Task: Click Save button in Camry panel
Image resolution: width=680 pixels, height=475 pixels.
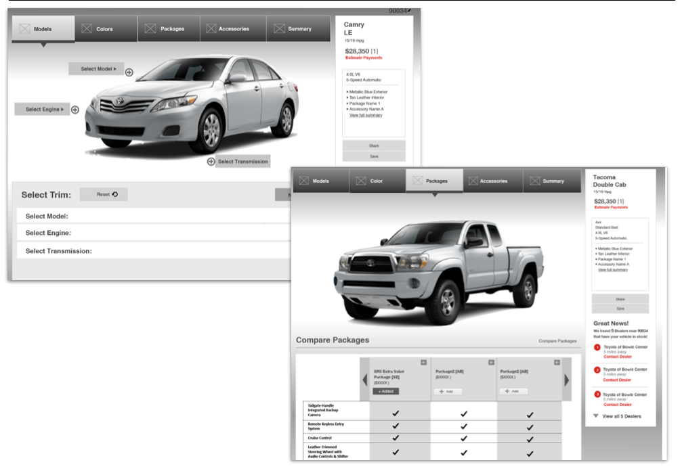Action: [x=374, y=156]
